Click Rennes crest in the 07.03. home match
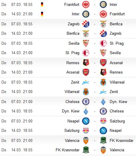The height and width of the screenshot is (156, 136). click(x=86, y=63)
